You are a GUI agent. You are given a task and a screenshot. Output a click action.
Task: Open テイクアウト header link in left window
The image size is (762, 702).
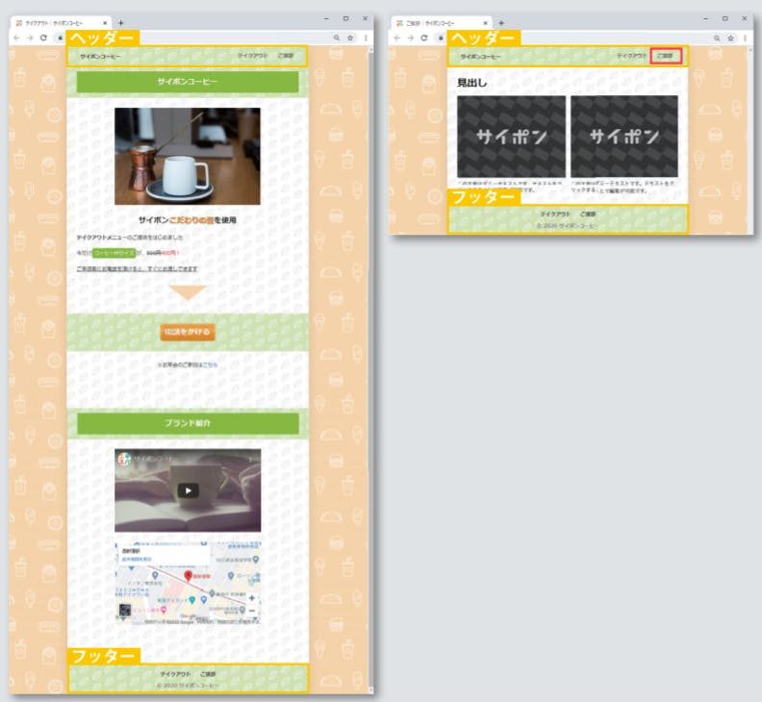tap(252, 56)
